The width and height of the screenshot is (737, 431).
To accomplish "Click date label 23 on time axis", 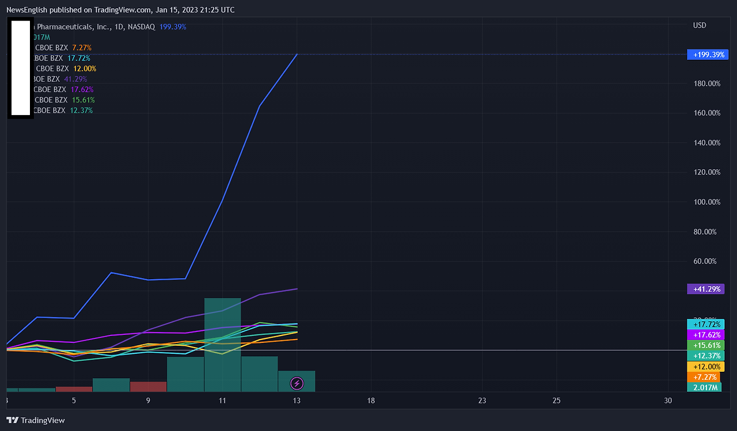I will [x=482, y=401].
